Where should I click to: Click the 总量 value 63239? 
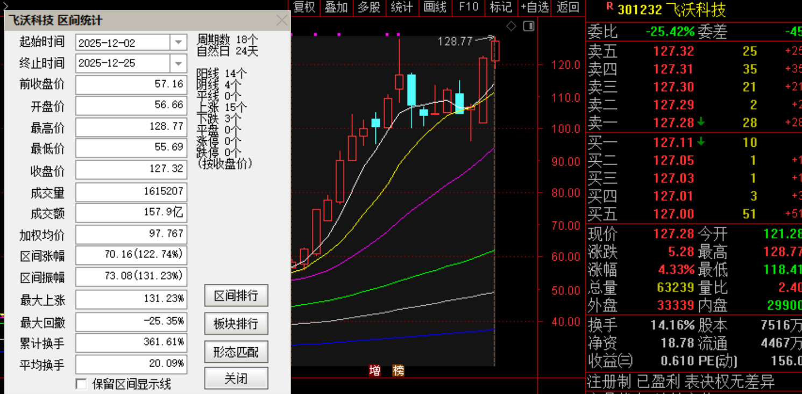676,288
